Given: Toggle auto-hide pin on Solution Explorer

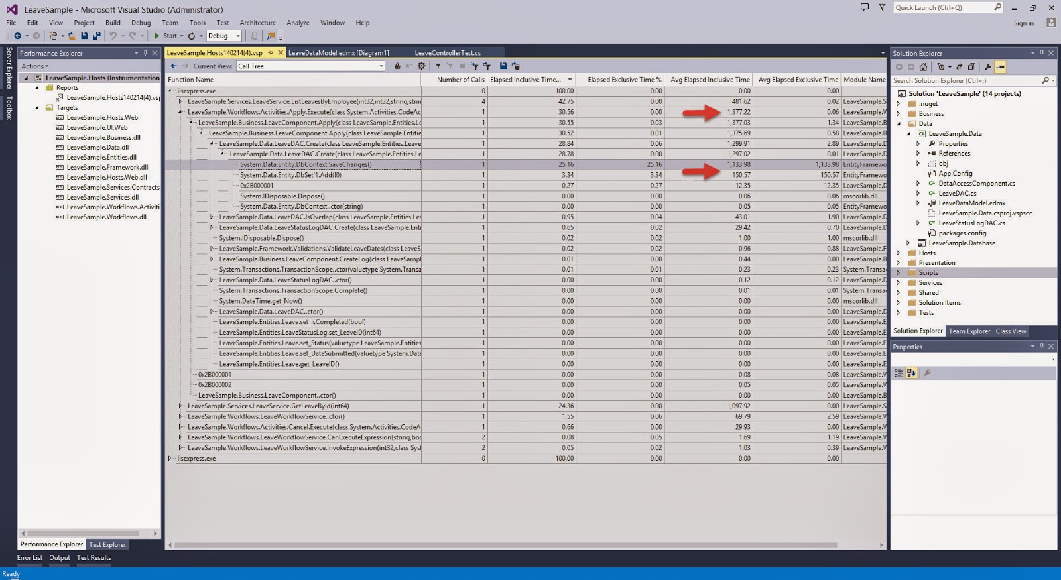Looking at the screenshot, I should [1042, 53].
